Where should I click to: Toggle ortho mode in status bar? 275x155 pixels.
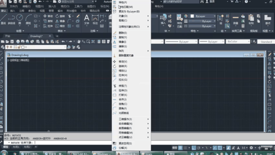[x=194, y=148]
